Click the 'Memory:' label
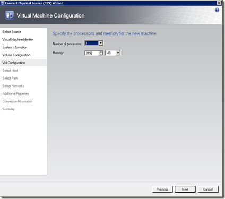The width and height of the screenshot is (225, 199). point(58,53)
